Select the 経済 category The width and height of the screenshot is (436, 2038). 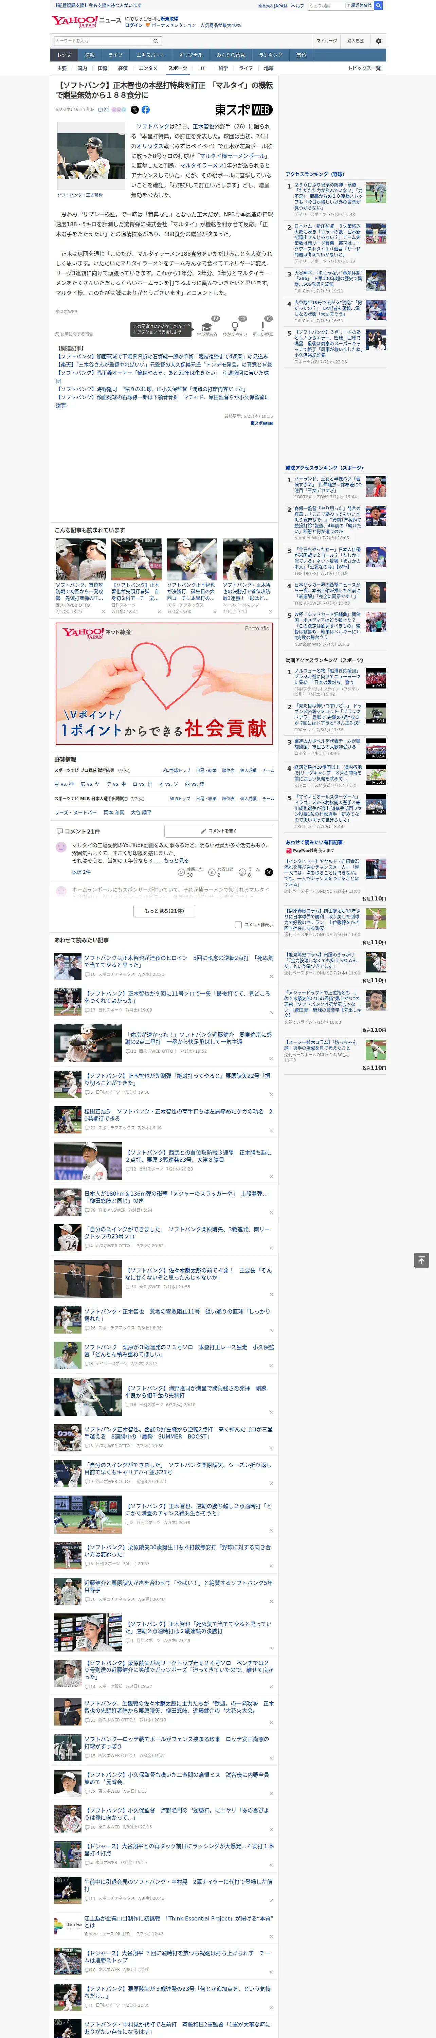click(123, 68)
